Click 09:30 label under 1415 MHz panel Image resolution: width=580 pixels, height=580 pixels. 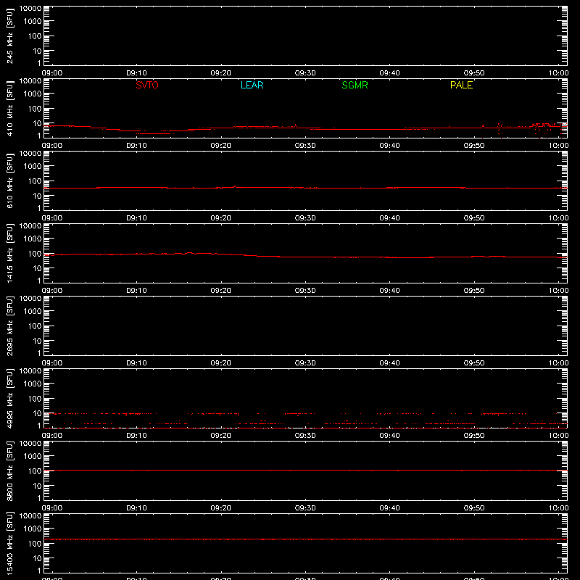tap(305, 291)
